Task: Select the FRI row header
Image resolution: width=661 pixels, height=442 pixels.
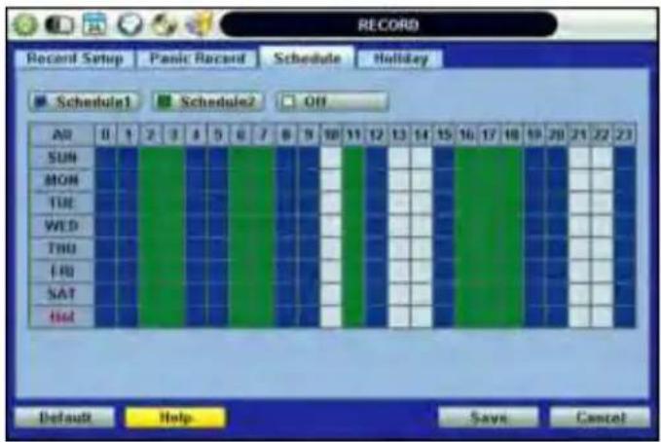Action: tap(61, 272)
